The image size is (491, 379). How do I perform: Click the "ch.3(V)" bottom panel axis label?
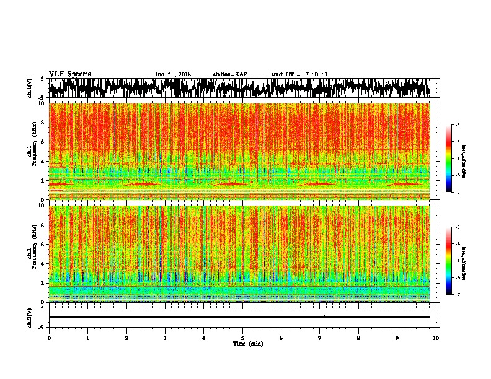pos(30,318)
